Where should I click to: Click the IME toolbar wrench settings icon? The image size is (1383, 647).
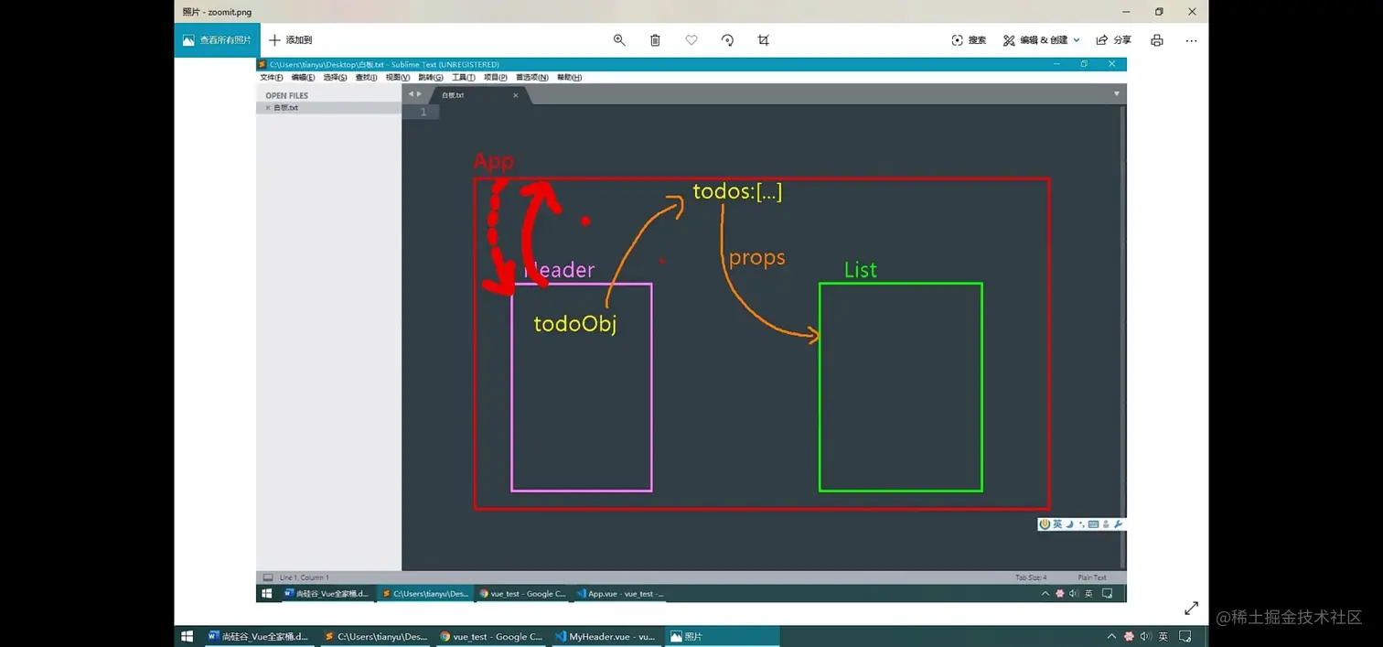1118,524
